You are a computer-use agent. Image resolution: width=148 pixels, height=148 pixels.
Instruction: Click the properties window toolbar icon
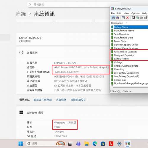[x=123, y=18]
